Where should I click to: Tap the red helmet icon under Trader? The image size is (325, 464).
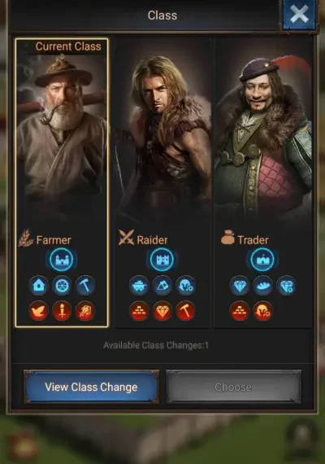(262, 311)
